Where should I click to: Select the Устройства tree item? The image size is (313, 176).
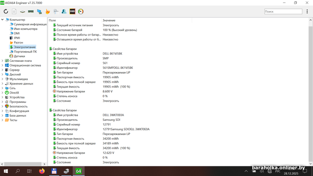pyautogui.click(x=17, y=97)
